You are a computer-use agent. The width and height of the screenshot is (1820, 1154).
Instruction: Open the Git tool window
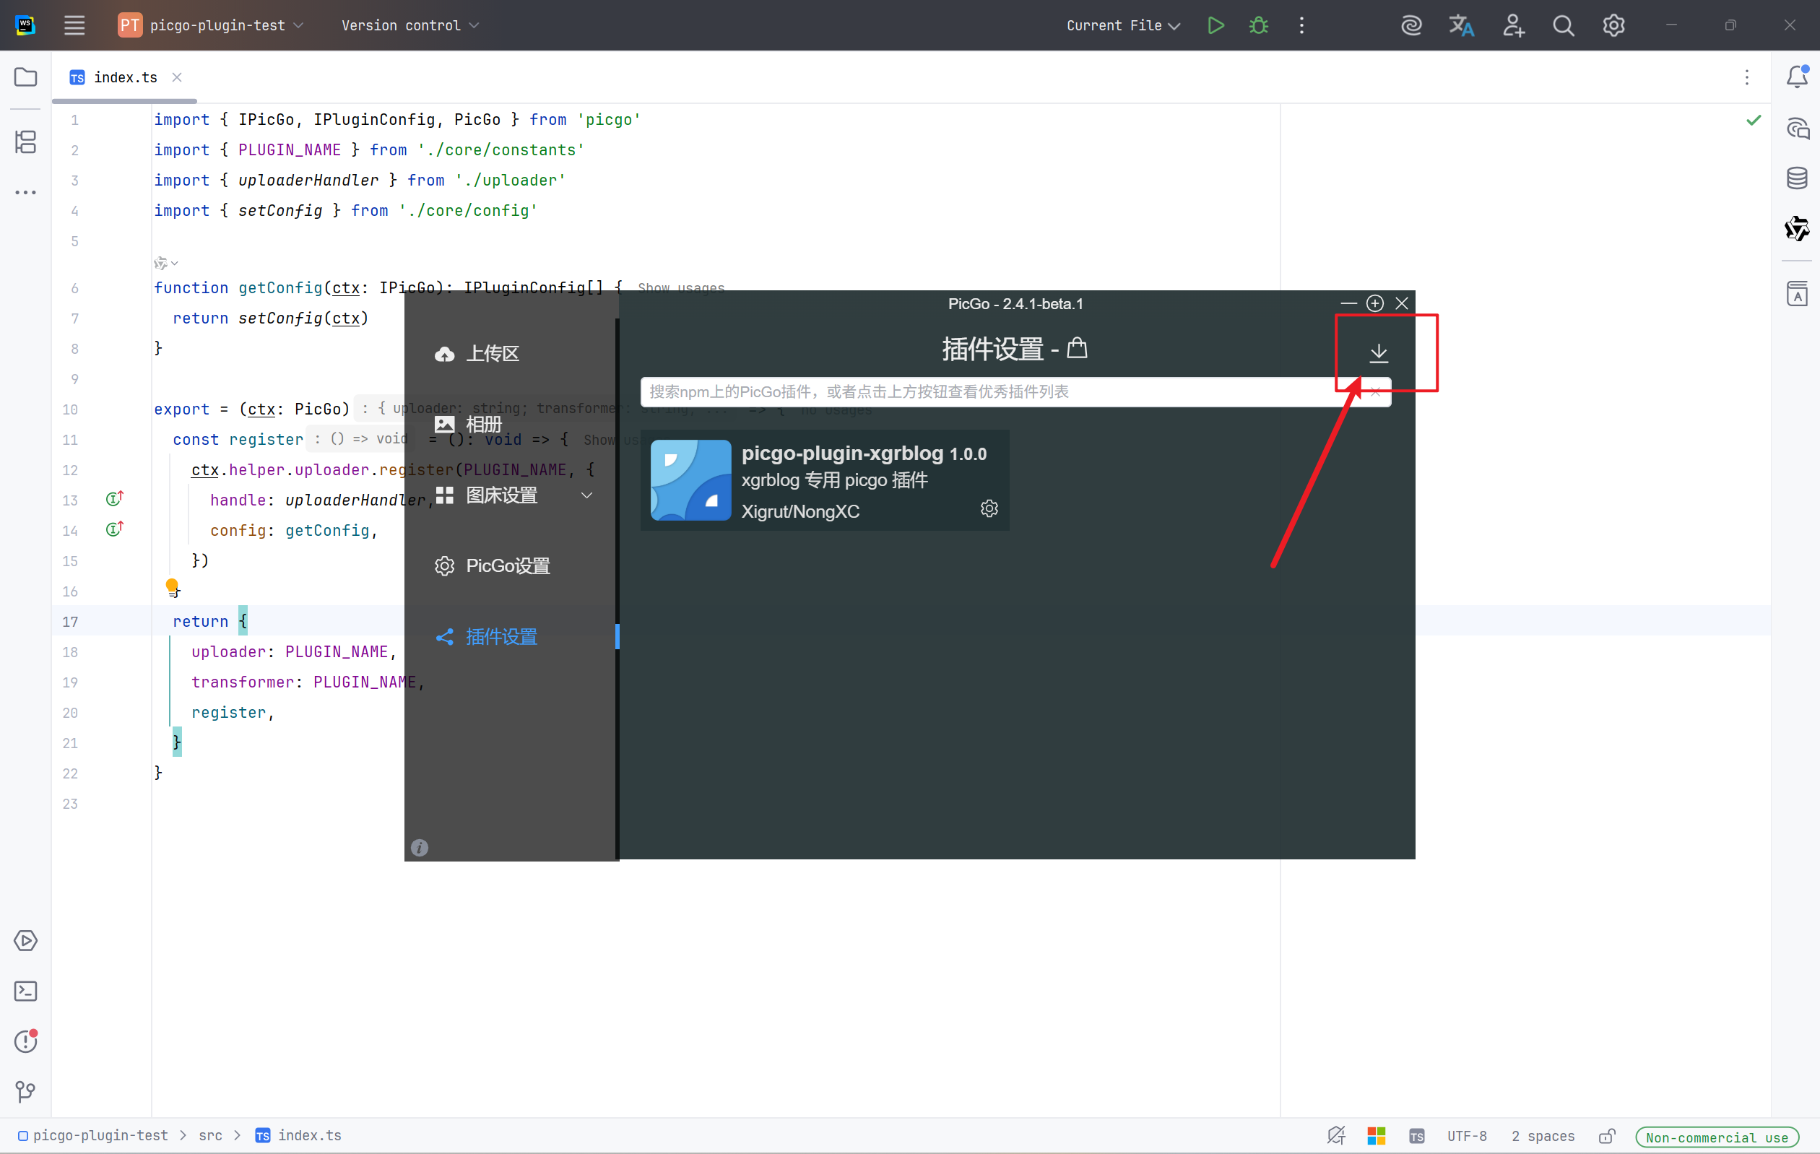tap(26, 1091)
